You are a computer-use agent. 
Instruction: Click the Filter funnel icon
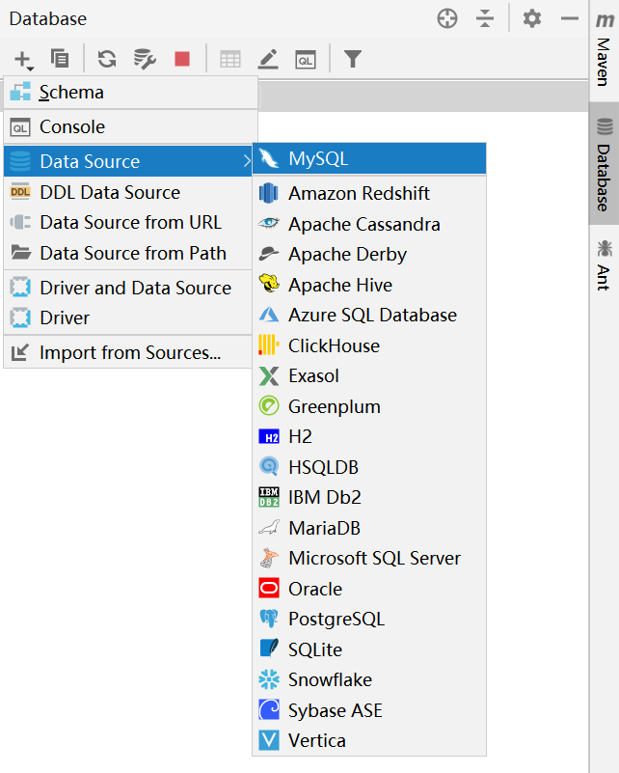pos(353,59)
